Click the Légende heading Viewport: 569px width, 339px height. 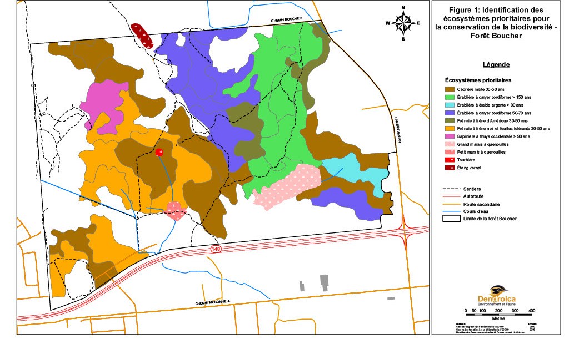(497, 64)
